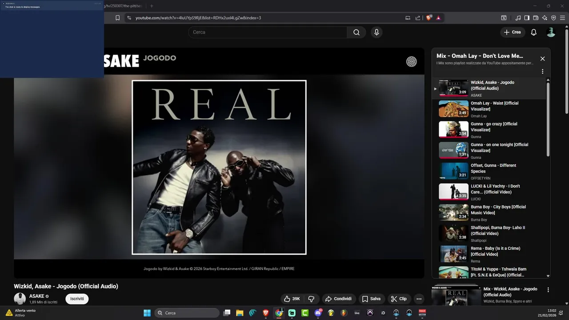Click the Task View icon in taskbar
The height and width of the screenshot is (320, 569).
(x=227, y=313)
